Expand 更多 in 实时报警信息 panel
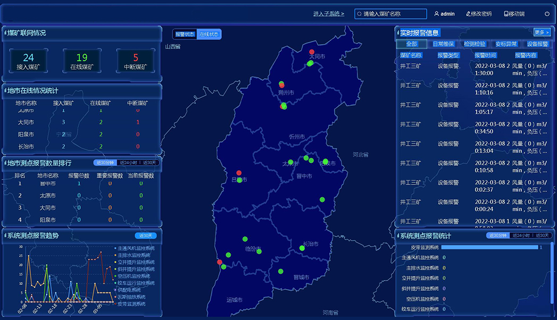This screenshot has height=320, width=557. click(x=542, y=32)
